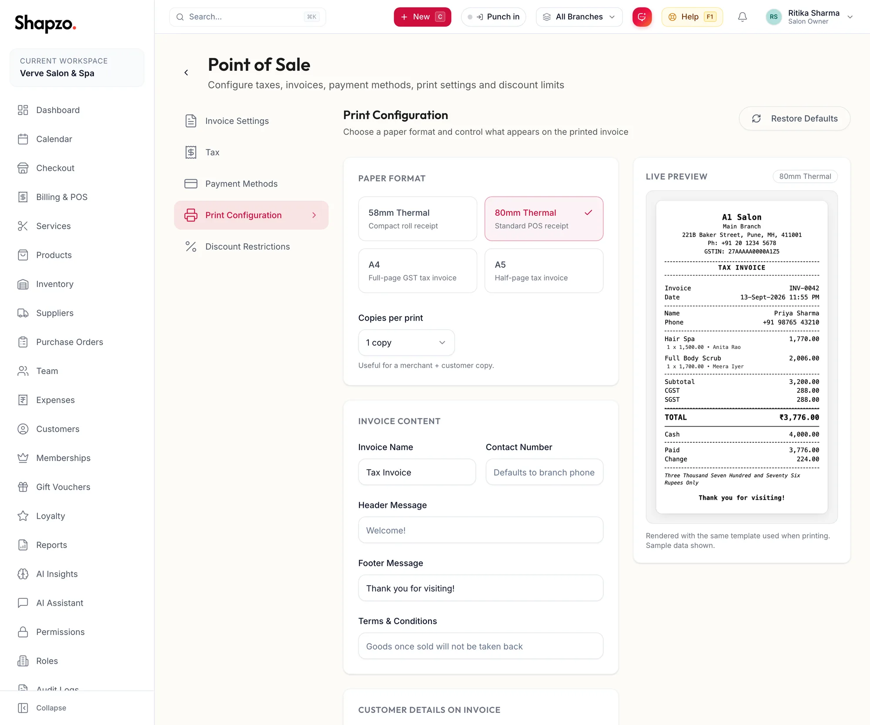Click the Terms & Conditions field
Image resolution: width=870 pixels, height=725 pixels.
pos(481,646)
